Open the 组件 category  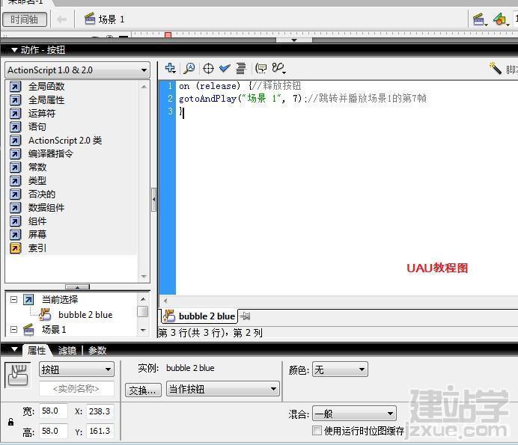click(37, 221)
